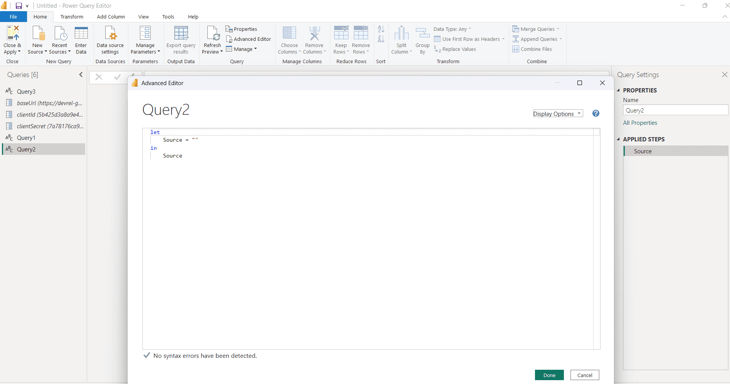Image resolution: width=730 pixels, height=384 pixels.
Task: Open the File menu
Action: point(13,17)
